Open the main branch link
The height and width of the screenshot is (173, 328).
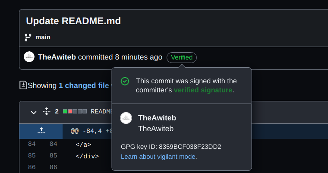(43, 37)
